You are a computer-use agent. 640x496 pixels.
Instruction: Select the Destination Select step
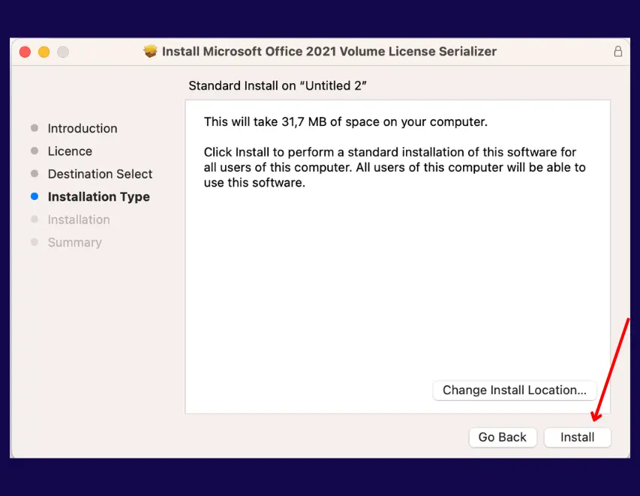[100, 174]
